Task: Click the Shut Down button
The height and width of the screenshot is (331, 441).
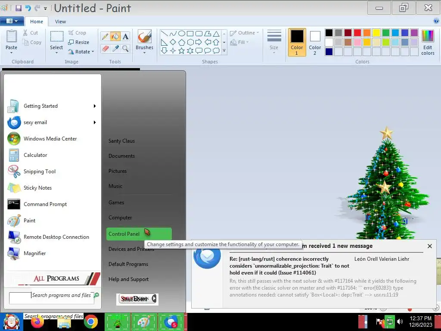Action: pos(135,299)
